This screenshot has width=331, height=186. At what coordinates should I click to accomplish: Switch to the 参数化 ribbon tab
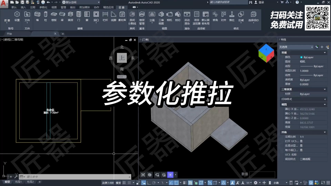[43, 7]
